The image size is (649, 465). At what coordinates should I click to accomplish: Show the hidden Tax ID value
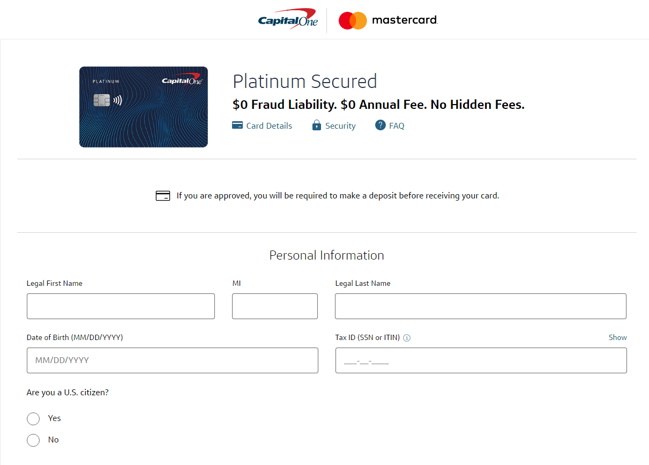(x=617, y=337)
